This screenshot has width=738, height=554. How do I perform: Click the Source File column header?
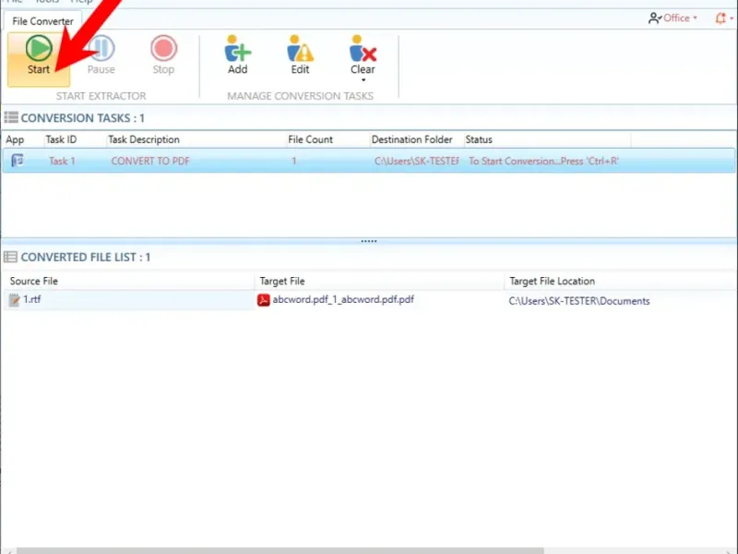pos(34,282)
